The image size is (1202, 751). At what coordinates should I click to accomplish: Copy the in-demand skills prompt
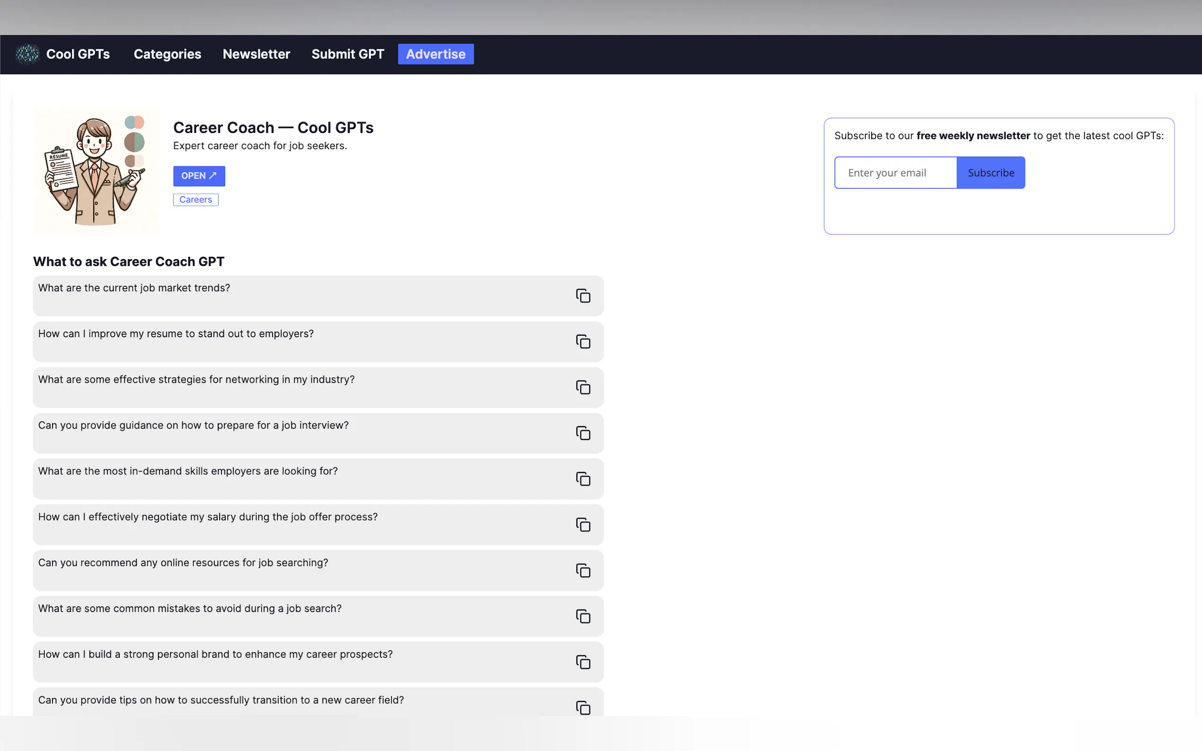(x=583, y=479)
